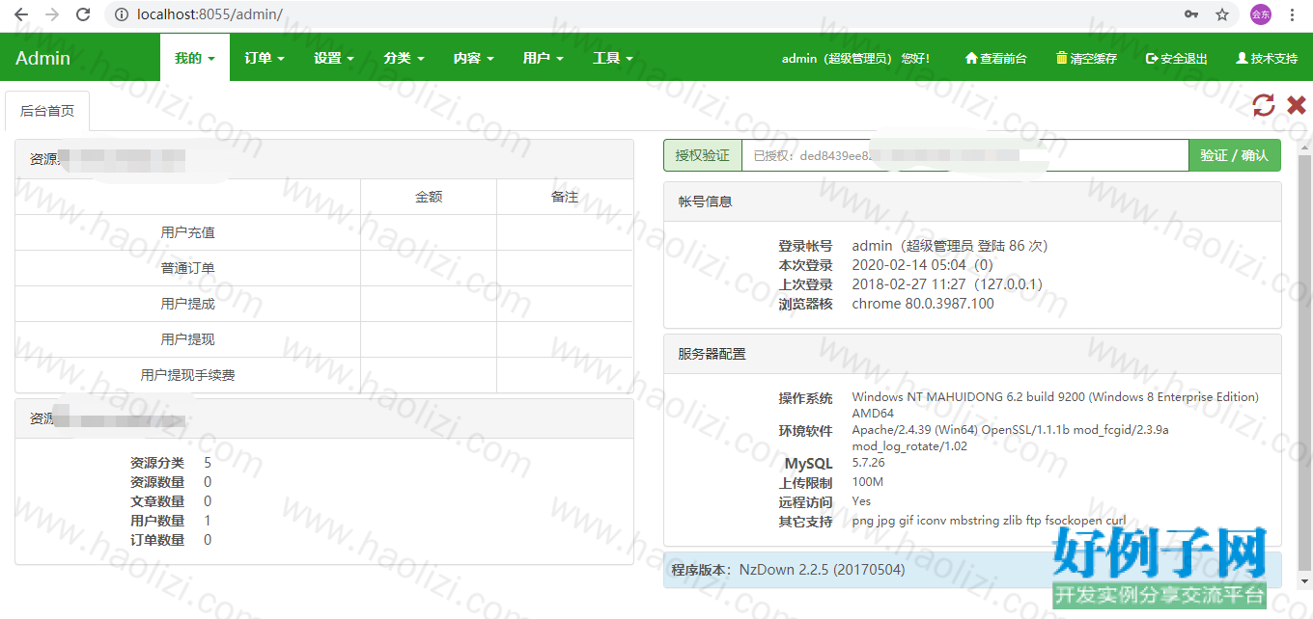1313x619 pixels.
Task: Click the 用户充值 row label
Action: point(187,232)
